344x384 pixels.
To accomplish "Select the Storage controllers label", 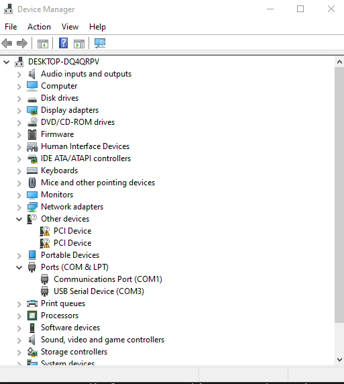I will pyautogui.click(x=74, y=352).
